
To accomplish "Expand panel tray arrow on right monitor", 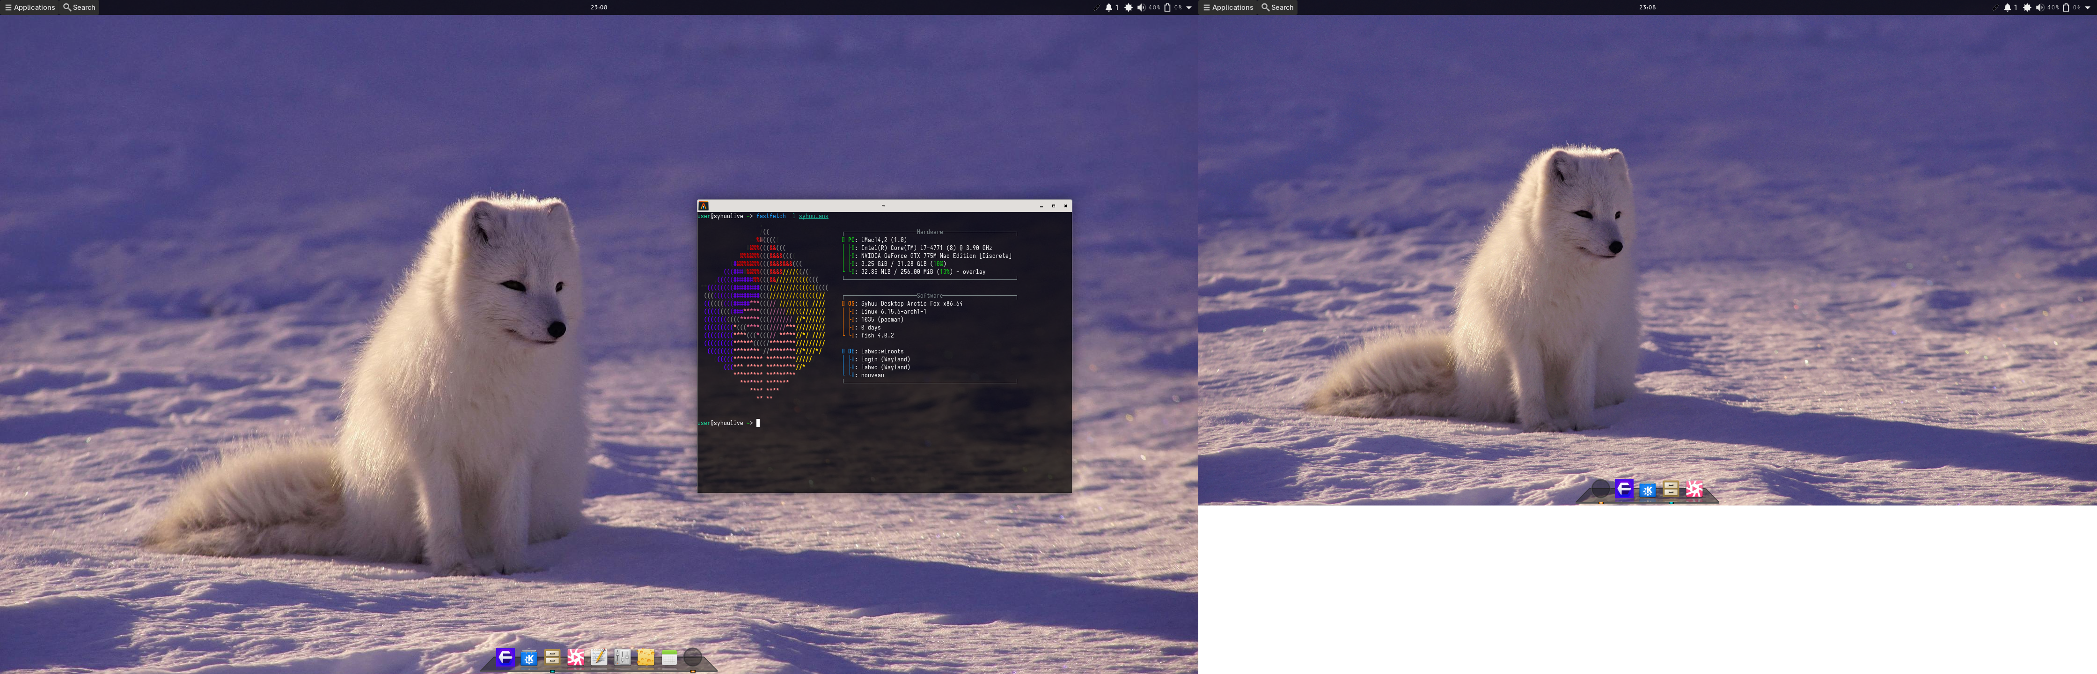I will pyautogui.click(x=2087, y=7).
